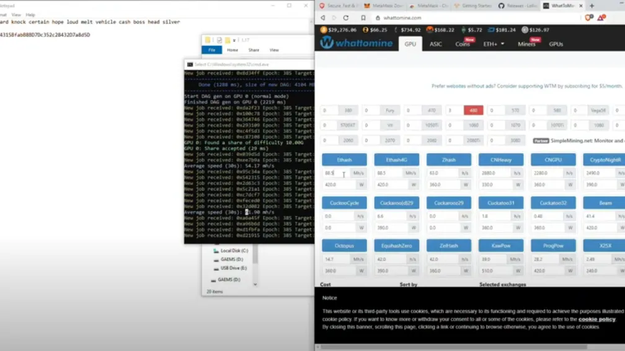This screenshot has width=625, height=351.
Task: Click the browser back arrow
Action: [x=323, y=18]
